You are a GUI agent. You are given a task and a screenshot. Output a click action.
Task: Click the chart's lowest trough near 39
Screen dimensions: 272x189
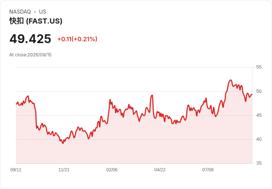(x=63, y=143)
